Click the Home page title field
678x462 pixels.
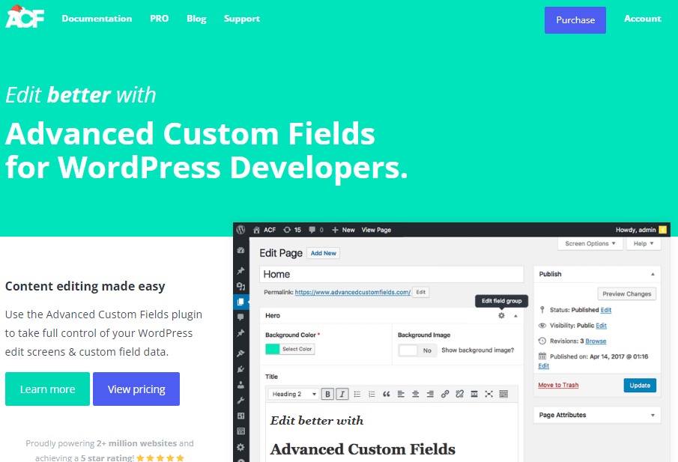(391, 274)
